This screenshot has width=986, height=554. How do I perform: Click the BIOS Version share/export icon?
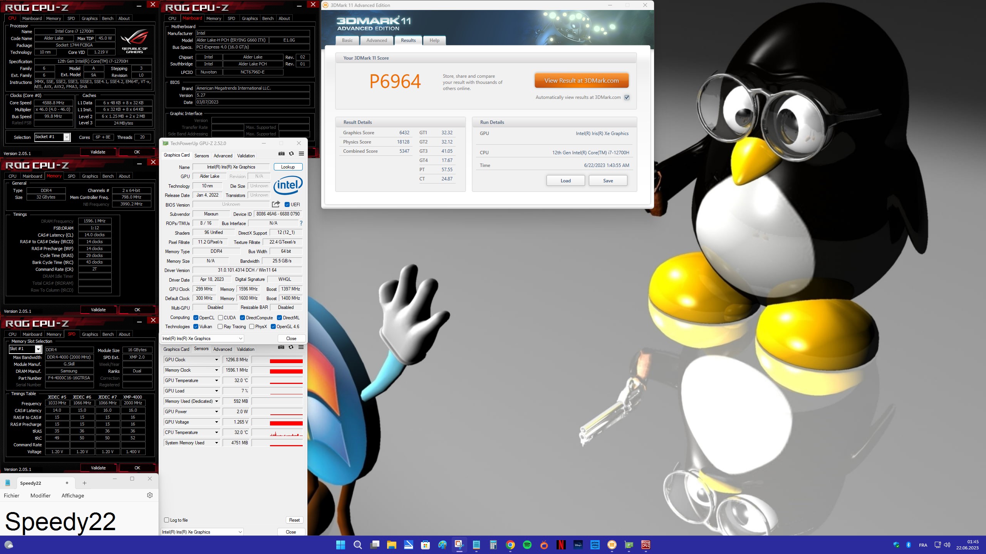coord(276,204)
